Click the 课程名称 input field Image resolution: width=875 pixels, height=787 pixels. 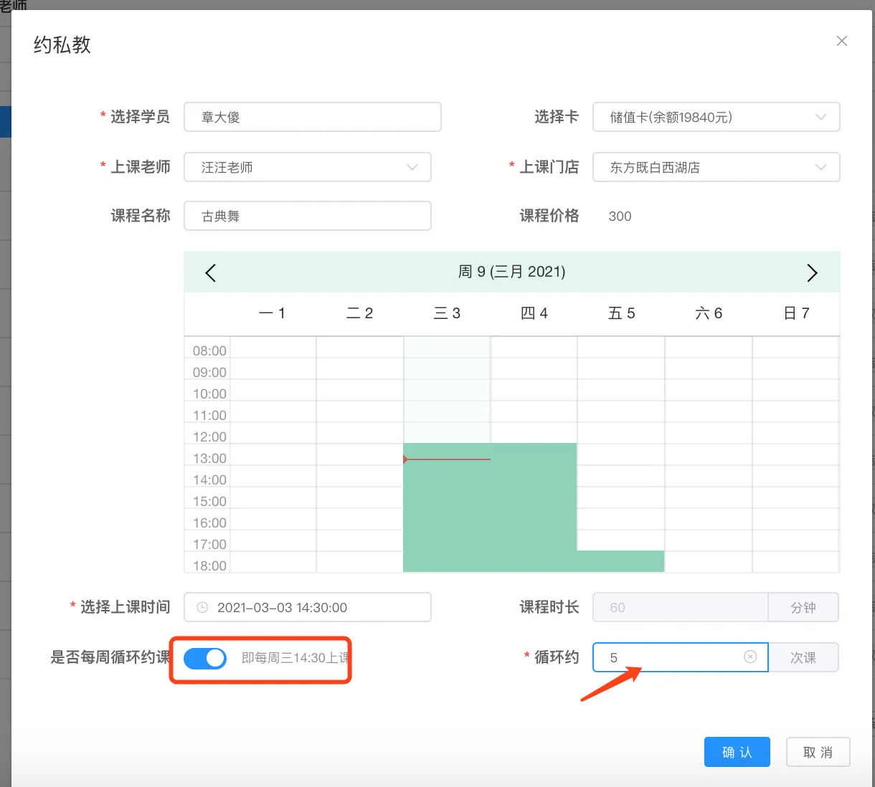coord(307,216)
